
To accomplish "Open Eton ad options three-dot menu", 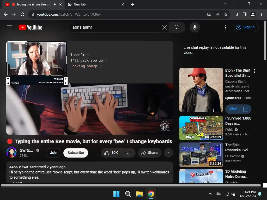I will point(254,71).
